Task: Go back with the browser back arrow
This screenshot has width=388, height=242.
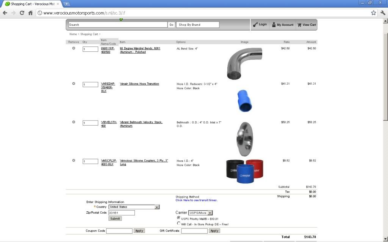Action: point(5,13)
